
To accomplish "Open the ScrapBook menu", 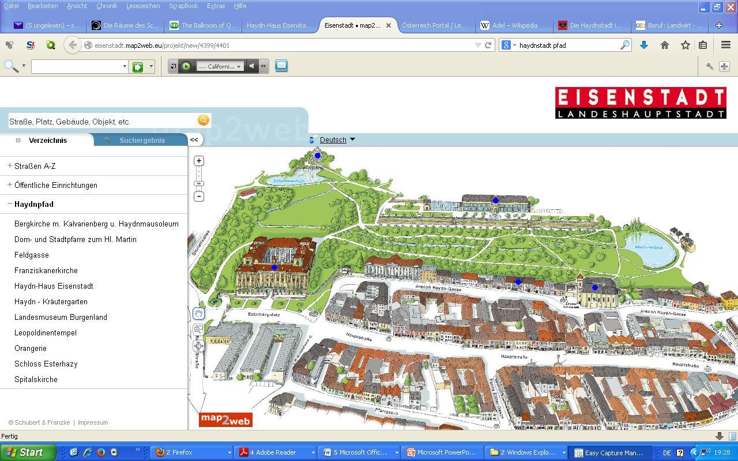I will coord(183,6).
